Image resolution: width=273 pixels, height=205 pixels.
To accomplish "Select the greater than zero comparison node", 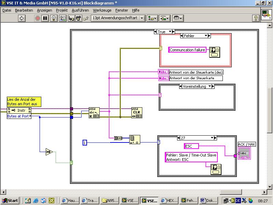I will 49,152.
